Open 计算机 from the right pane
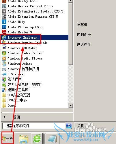Image resolution: width=116 pixels, height=144 pixels. pos(82,25)
